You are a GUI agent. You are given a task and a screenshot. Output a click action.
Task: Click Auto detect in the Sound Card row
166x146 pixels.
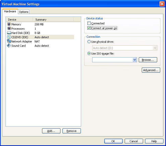pyautogui.click(x=42, y=46)
